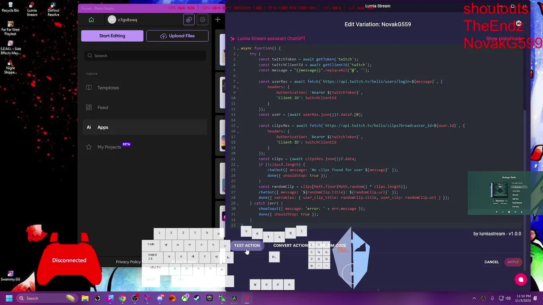Screen dimensions: 543x305
Task: Click the Picsart plus new tab icon
Action: [x=218, y=19]
